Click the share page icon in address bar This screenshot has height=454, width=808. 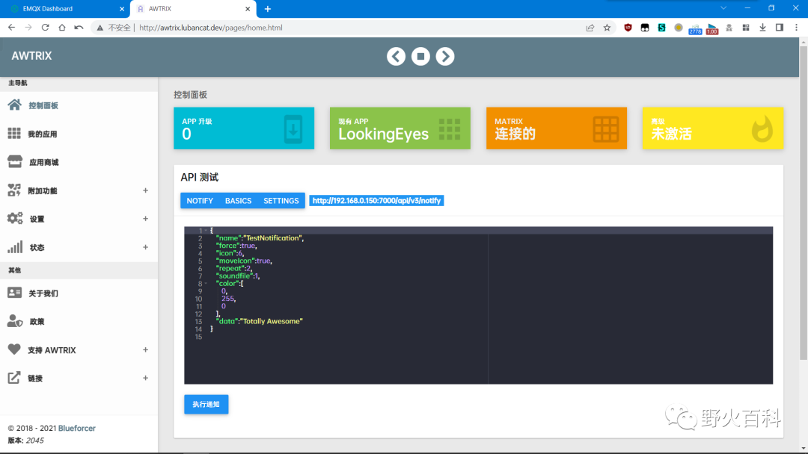tap(590, 28)
